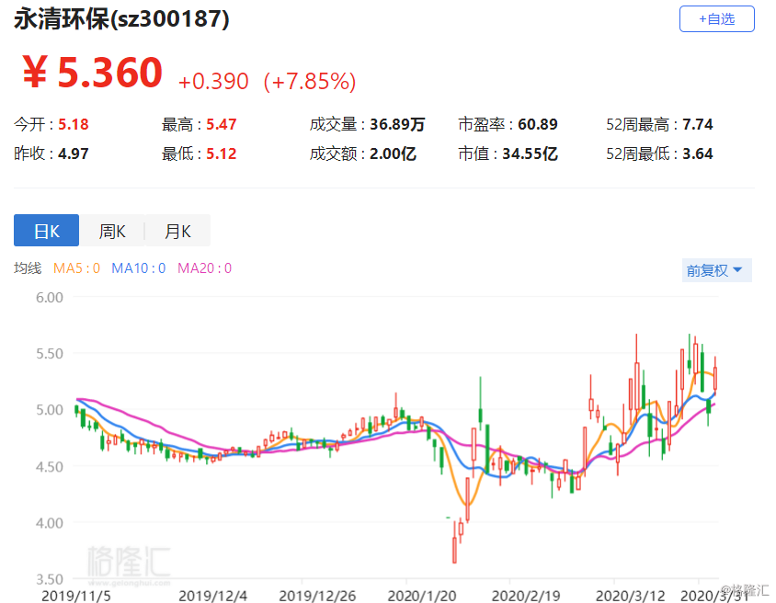The width and height of the screenshot is (776, 603).
Task: Click the current price ¥5.360
Action: [x=93, y=73]
